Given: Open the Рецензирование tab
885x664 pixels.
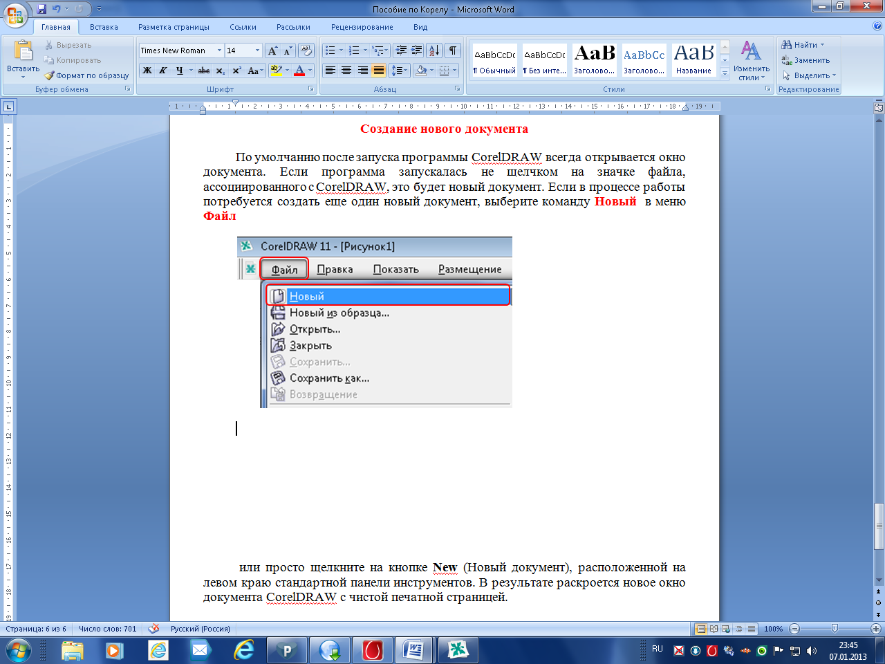Looking at the screenshot, I should coord(362,27).
